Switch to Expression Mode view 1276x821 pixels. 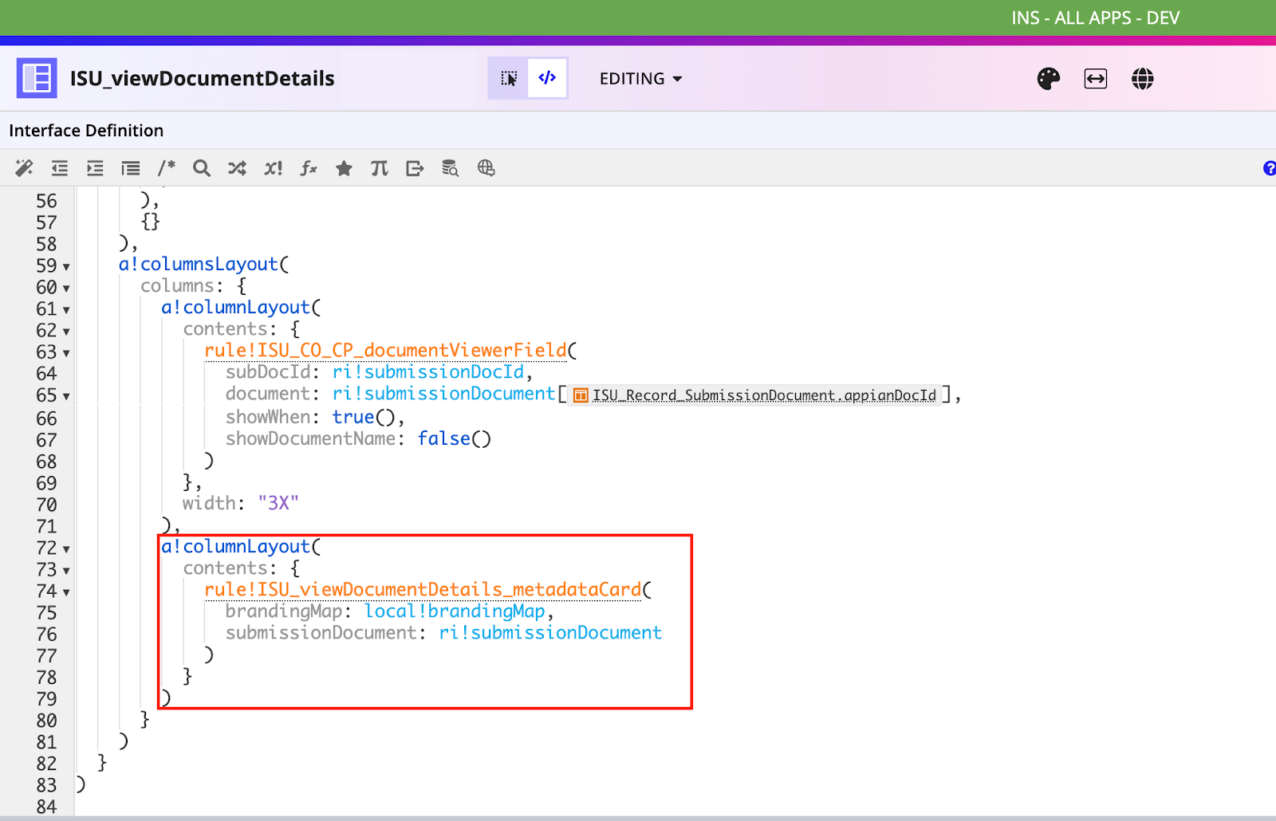point(547,78)
